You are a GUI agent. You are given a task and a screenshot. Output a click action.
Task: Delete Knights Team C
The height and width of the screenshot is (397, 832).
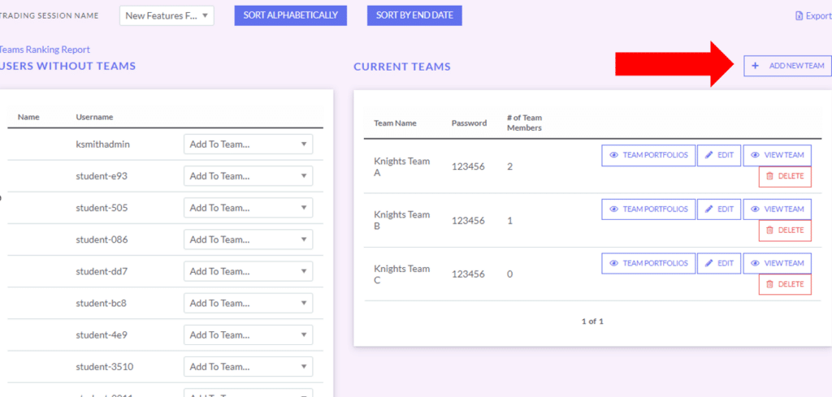pos(786,284)
